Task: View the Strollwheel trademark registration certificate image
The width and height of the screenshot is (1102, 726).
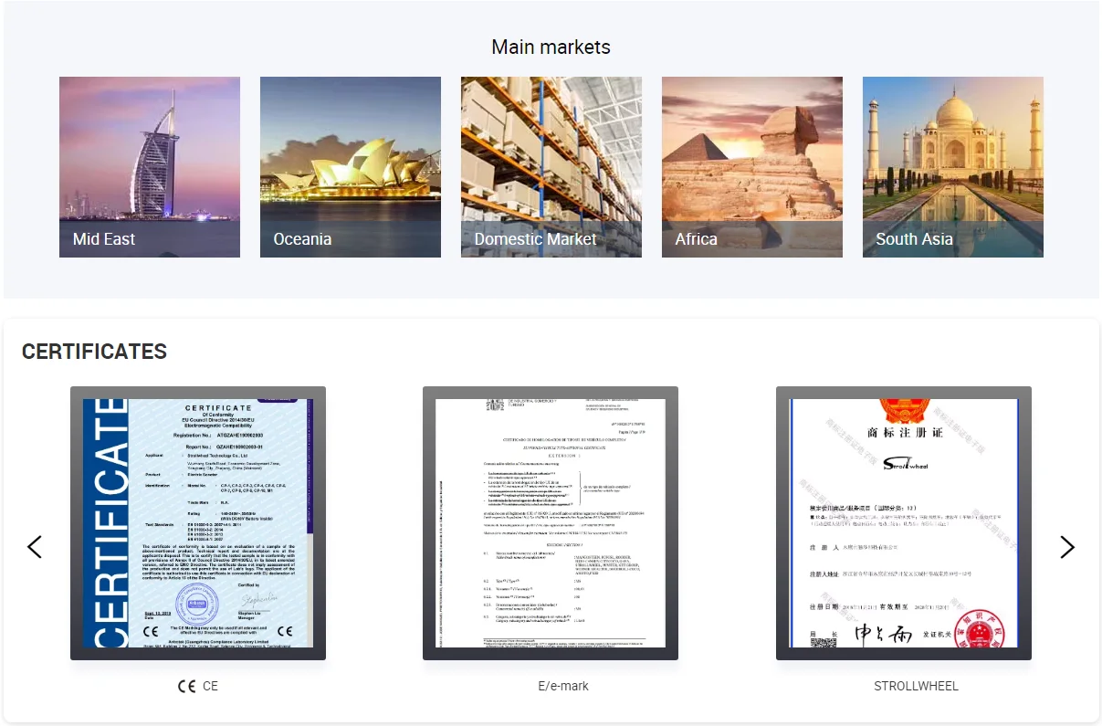Action: point(904,523)
